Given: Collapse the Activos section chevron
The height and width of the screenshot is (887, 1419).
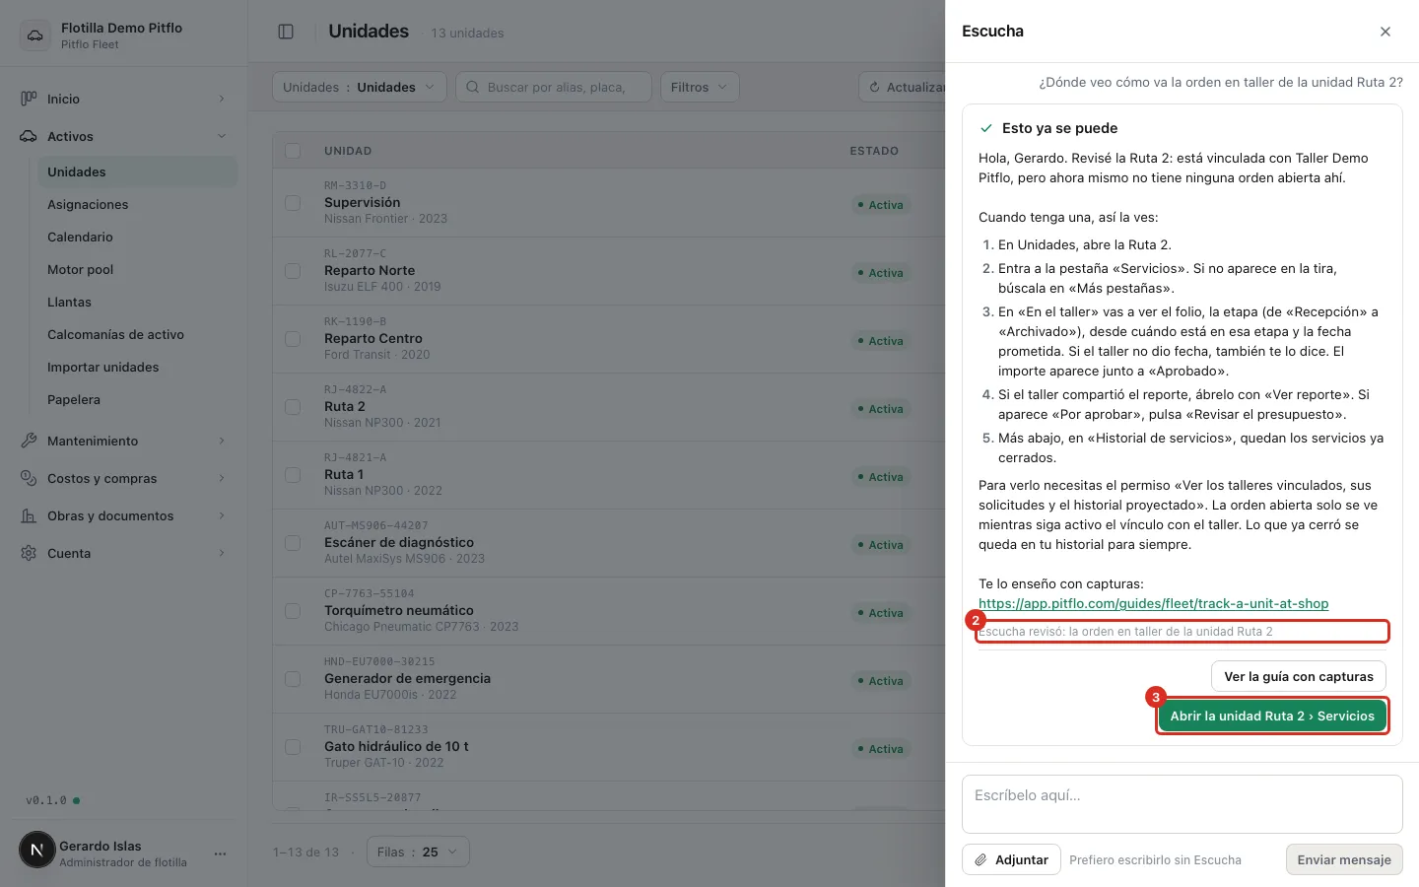Looking at the screenshot, I should pyautogui.click(x=222, y=136).
